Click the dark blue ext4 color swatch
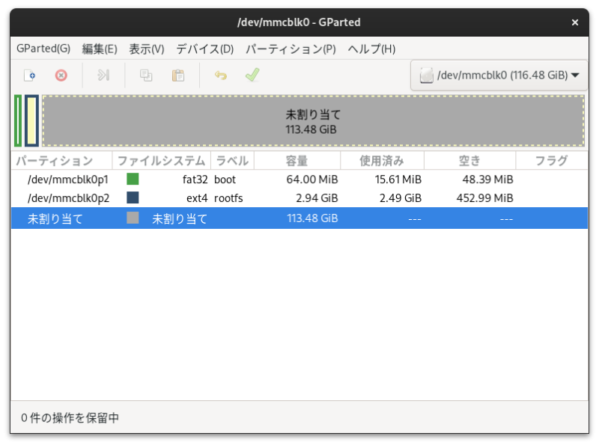 tap(133, 197)
